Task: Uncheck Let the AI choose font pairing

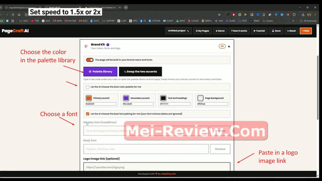Action: (x=88, y=114)
